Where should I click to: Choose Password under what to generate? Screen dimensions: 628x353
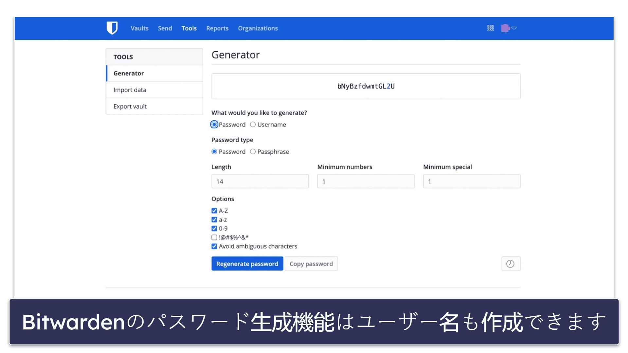pos(214,125)
